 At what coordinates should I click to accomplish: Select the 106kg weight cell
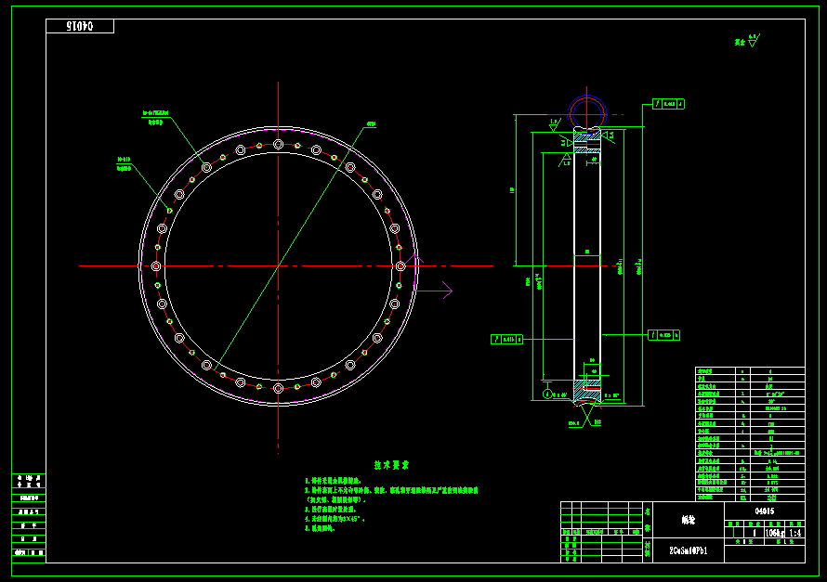775,533
